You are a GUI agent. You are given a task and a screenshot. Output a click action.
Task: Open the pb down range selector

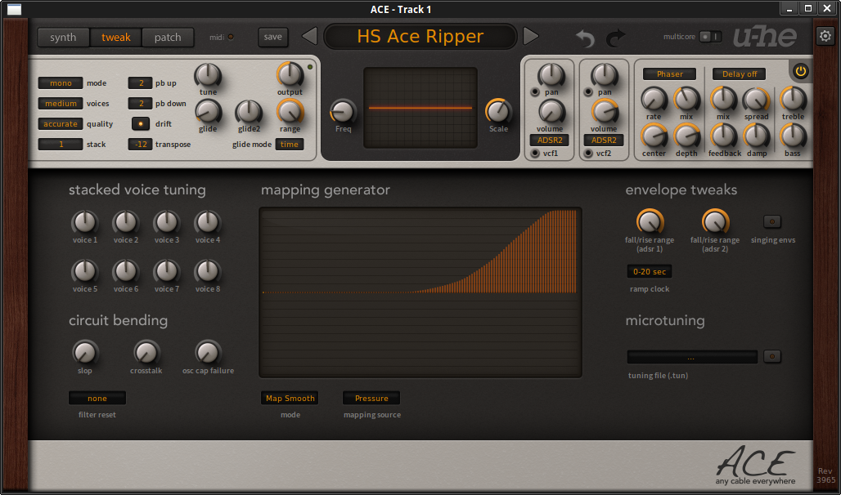coord(141,104)
